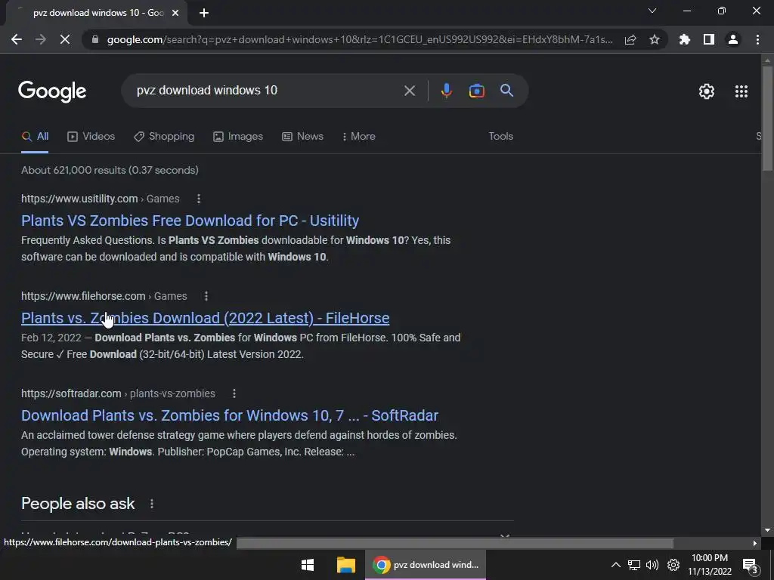Go to Google homepage via logo

pyautogui.click(x=52, y=91)
